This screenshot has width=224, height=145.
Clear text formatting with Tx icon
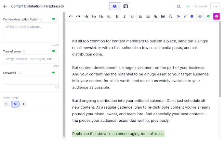170,16
